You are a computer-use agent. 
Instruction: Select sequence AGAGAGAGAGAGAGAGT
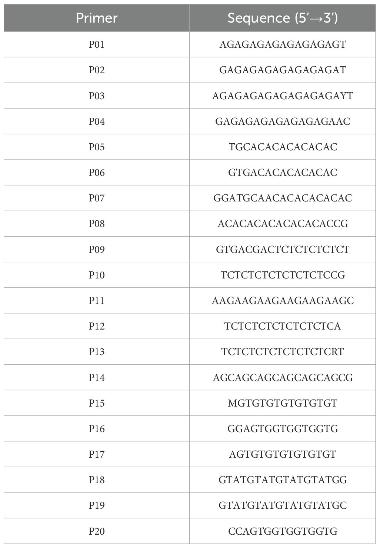[282, 44]
